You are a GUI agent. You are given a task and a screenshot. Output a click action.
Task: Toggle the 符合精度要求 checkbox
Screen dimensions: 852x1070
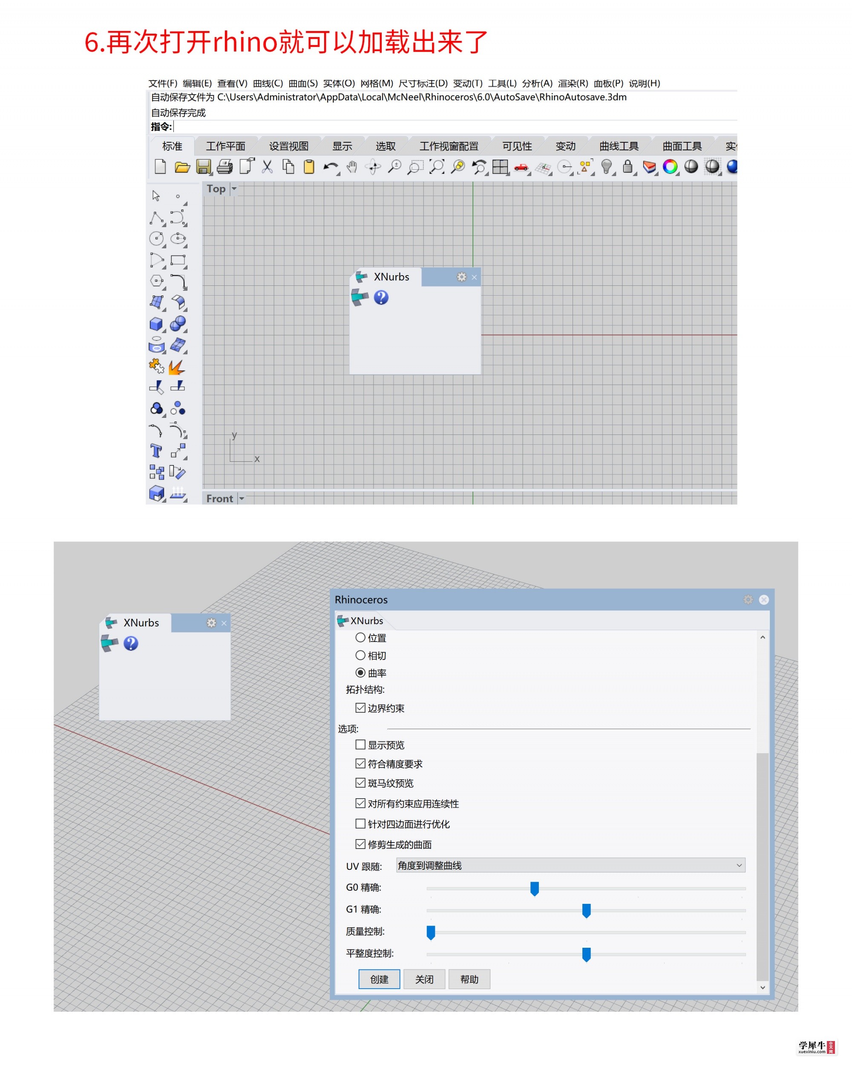[360, 764]
